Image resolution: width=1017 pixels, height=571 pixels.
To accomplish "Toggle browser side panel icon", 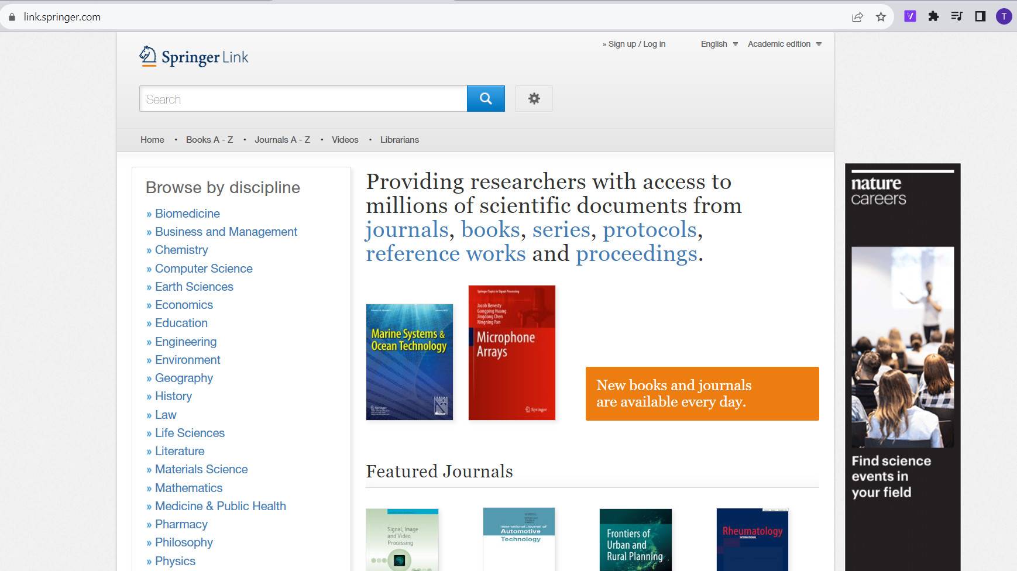I will click(980, 16).
